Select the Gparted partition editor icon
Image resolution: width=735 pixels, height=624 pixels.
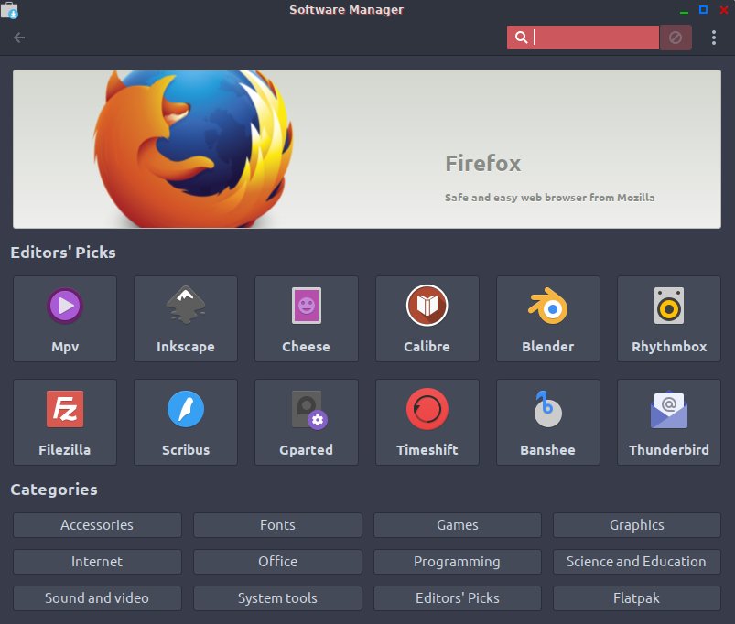tap(306, 410)
